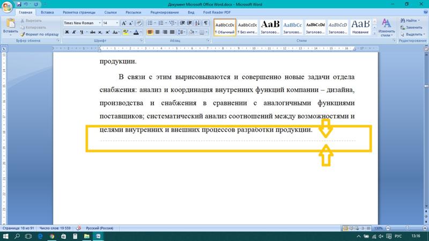Open Выделить select dropdown

(412, 34)
